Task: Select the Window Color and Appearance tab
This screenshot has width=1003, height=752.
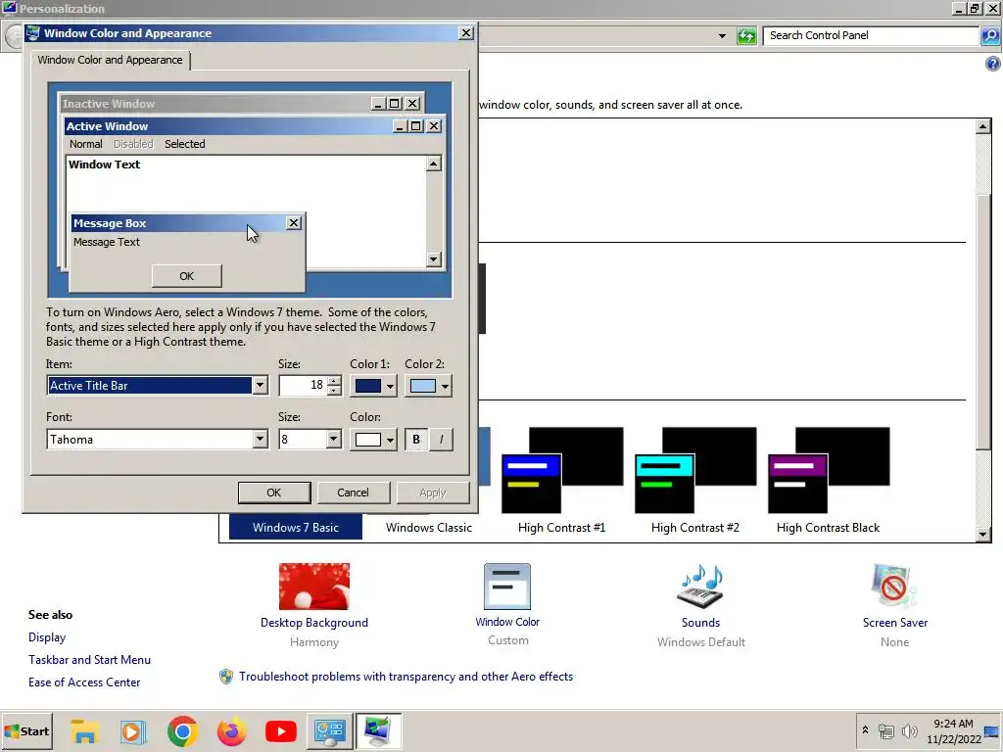Action: 110,60
